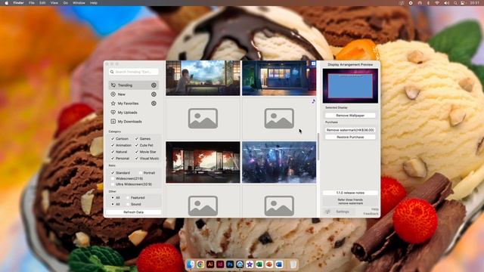Click the round icon right of My Favorites

[154, 104]
